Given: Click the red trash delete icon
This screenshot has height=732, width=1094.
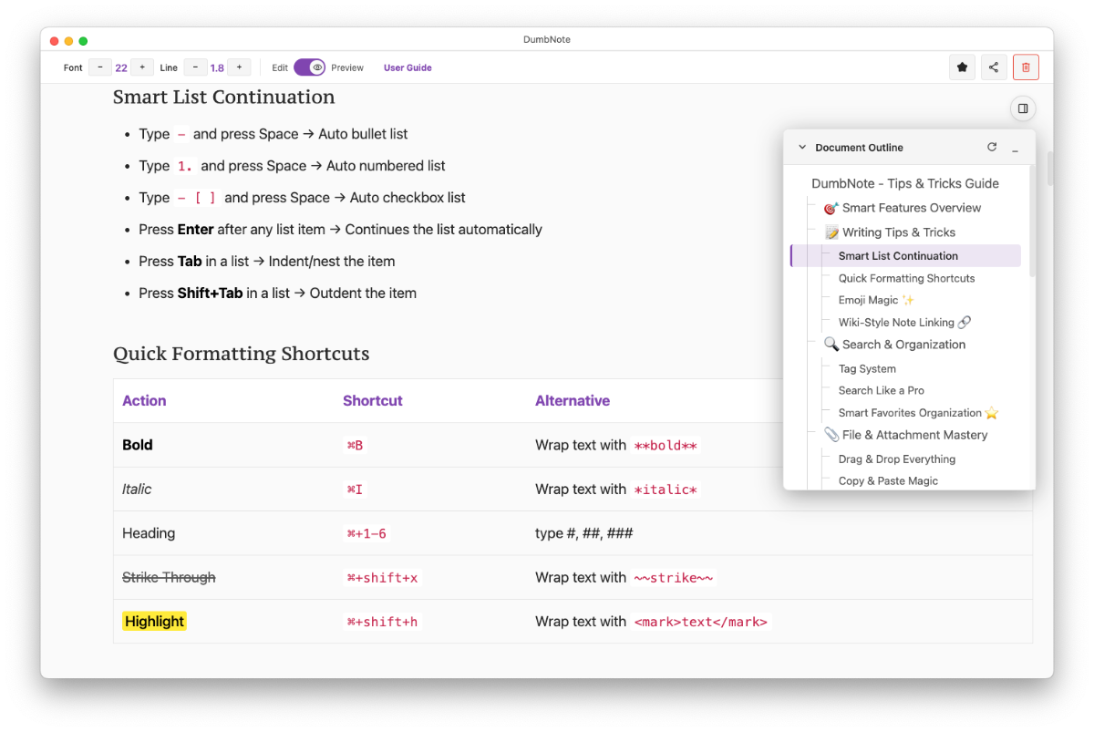Looking at the screenshot, I should (1026, 67).
